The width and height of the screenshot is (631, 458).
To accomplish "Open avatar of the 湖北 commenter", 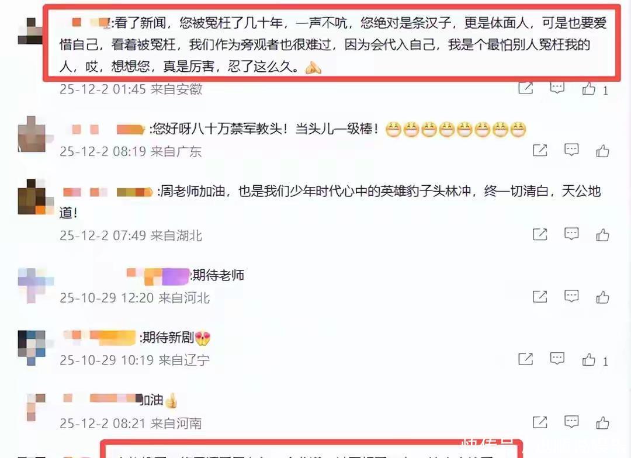I will point(36,197).
